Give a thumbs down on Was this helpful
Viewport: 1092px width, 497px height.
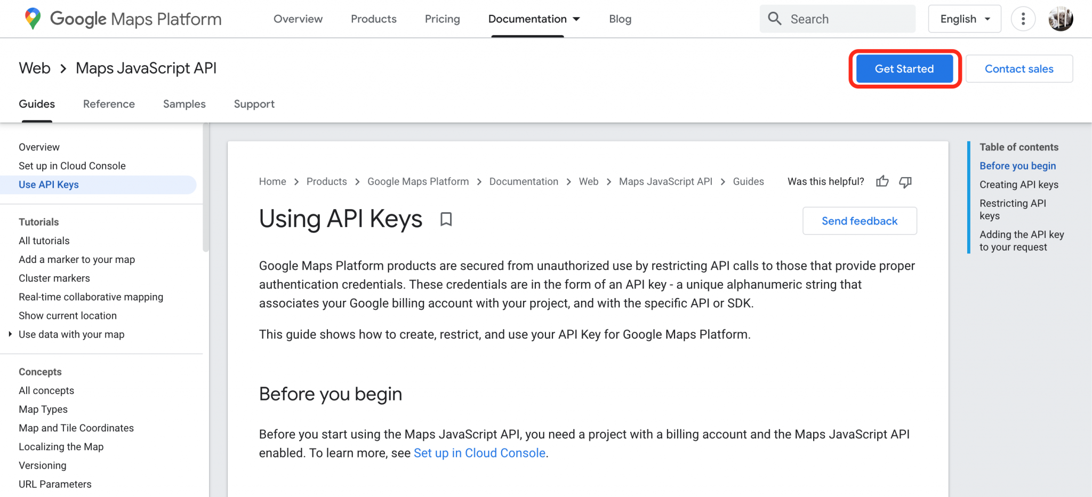[x=905, y=182]
